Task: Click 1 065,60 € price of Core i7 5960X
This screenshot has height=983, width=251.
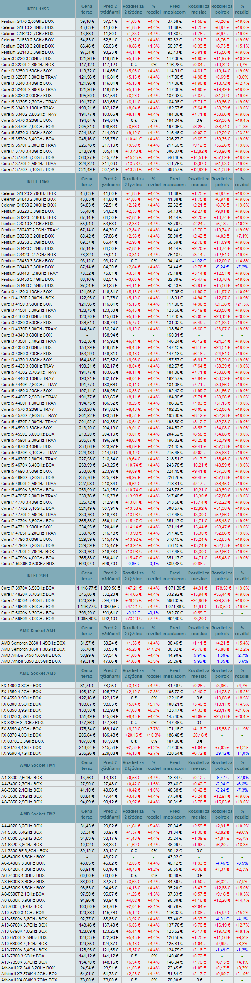Action: [x=87, y=619]
